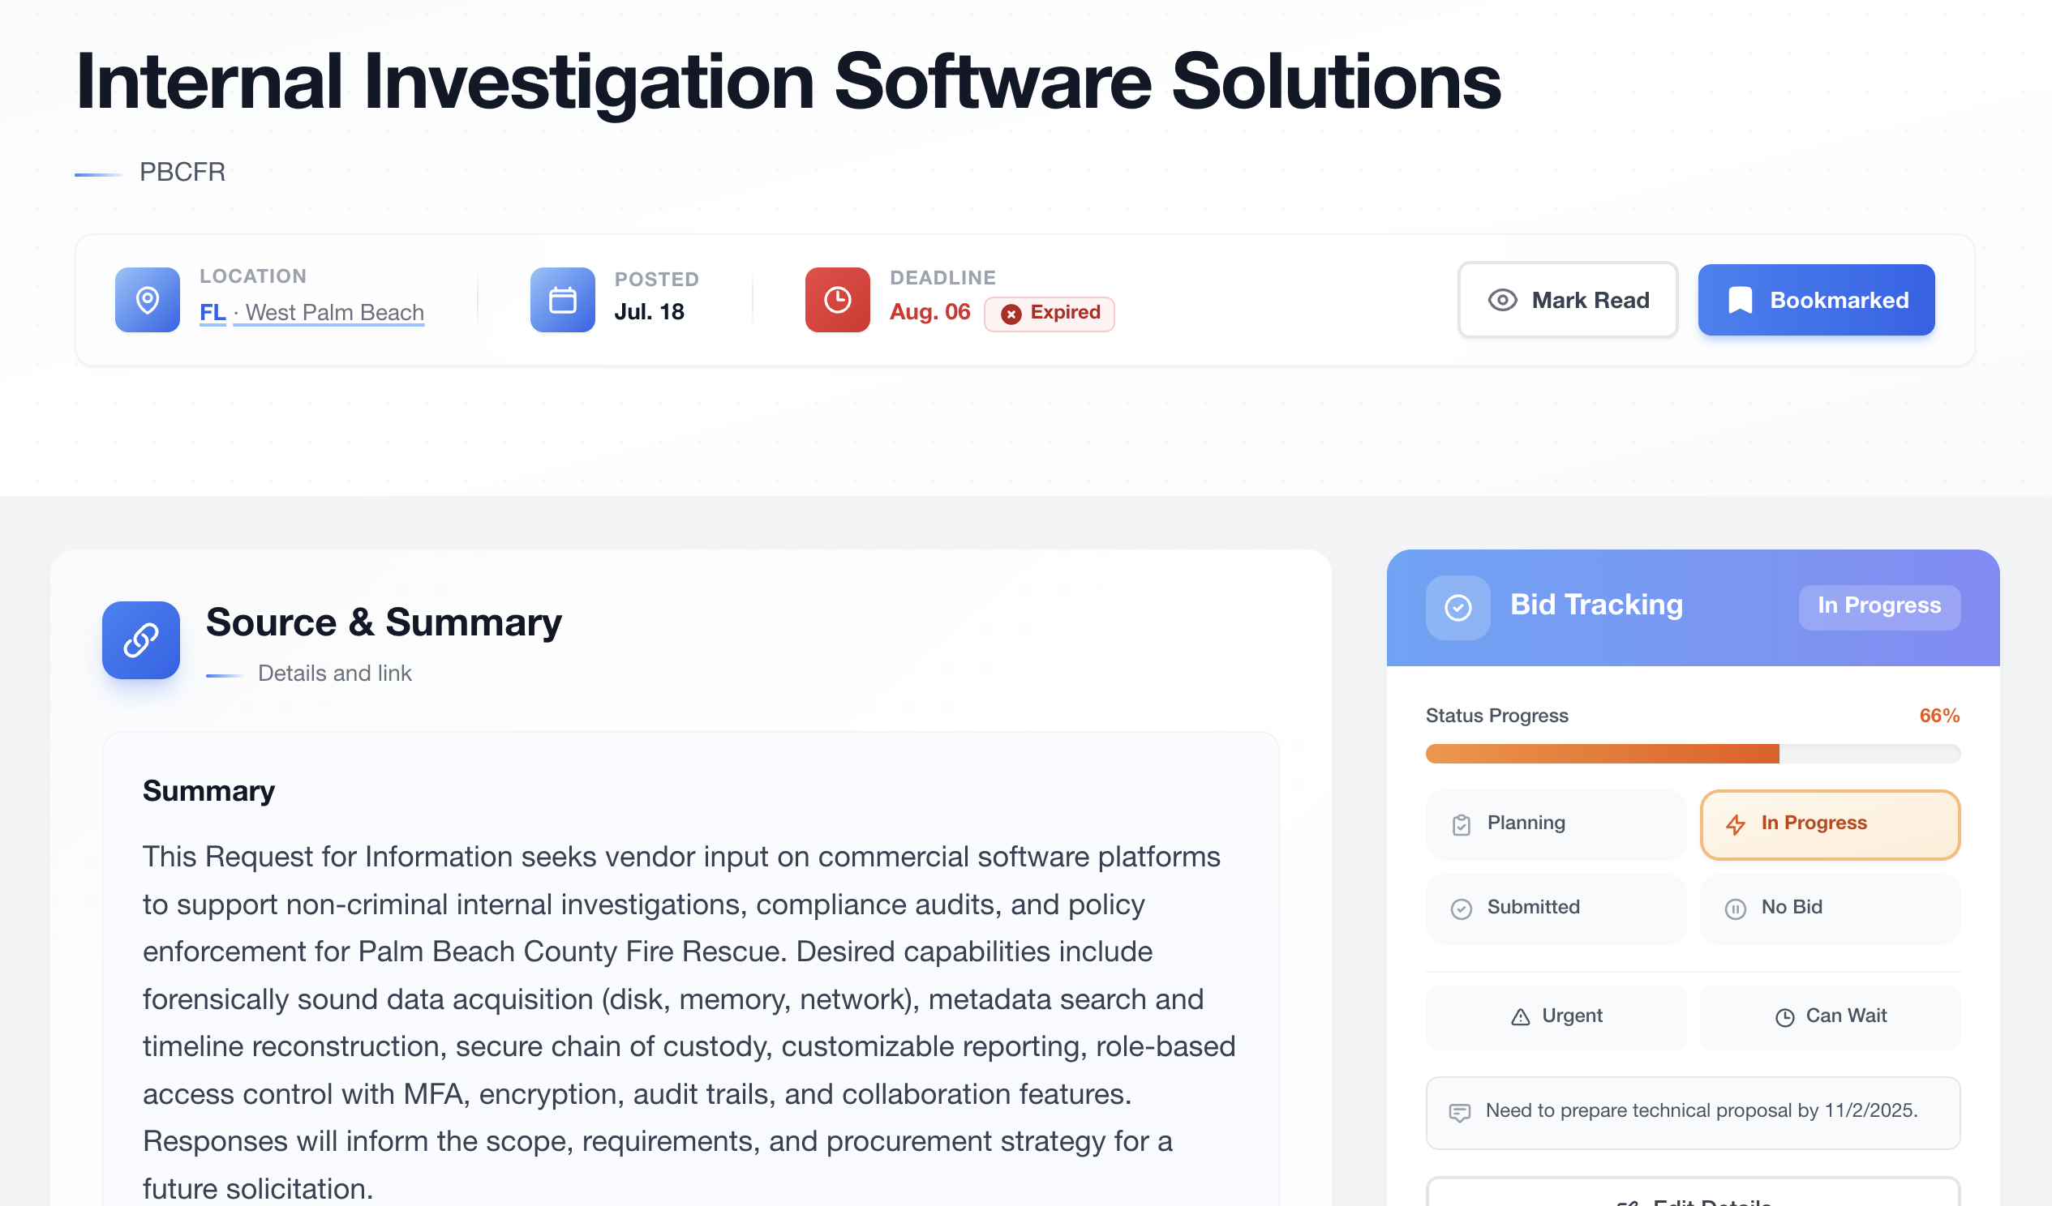
Task: Click the Expired badge icon
Action: coord(1011,314)
